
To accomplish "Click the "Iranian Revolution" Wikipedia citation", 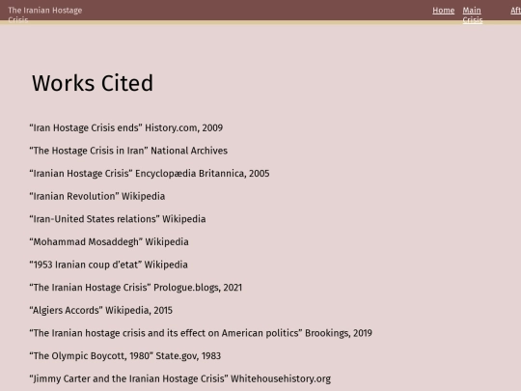I will [x=97, y=196].
